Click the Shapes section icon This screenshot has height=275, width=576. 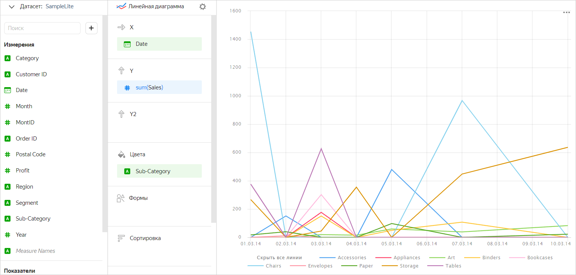[x=121, y=198]
